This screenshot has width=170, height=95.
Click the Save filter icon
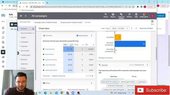152,22
